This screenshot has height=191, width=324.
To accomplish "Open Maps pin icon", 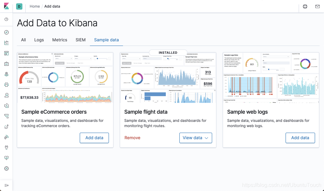I will click(7, 74).
